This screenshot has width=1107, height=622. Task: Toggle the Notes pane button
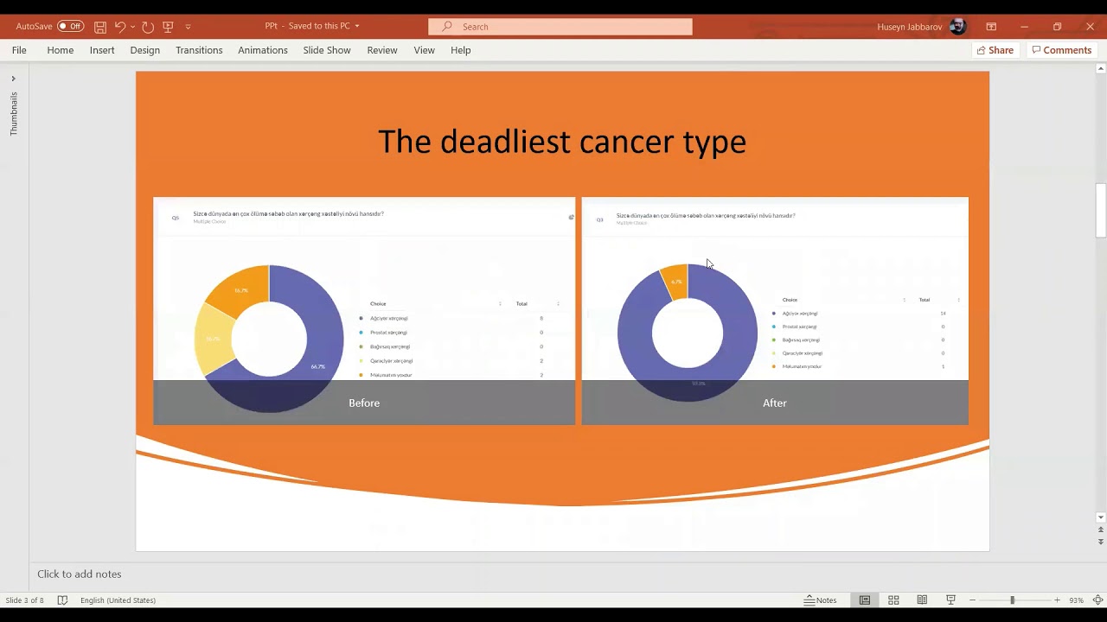click(x=821, y=600)
